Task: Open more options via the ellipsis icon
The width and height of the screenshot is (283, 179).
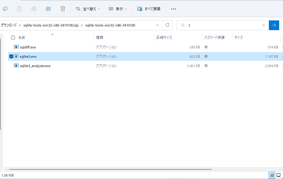Action: tap(174, 9)
